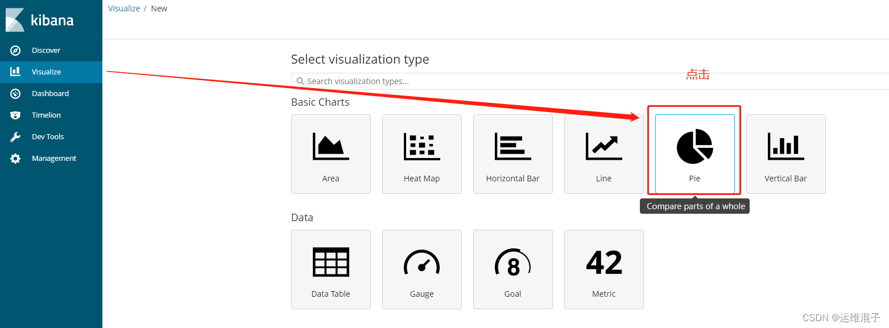
Task: Click the Timelion bear face icon
Action: click(15, 115)
